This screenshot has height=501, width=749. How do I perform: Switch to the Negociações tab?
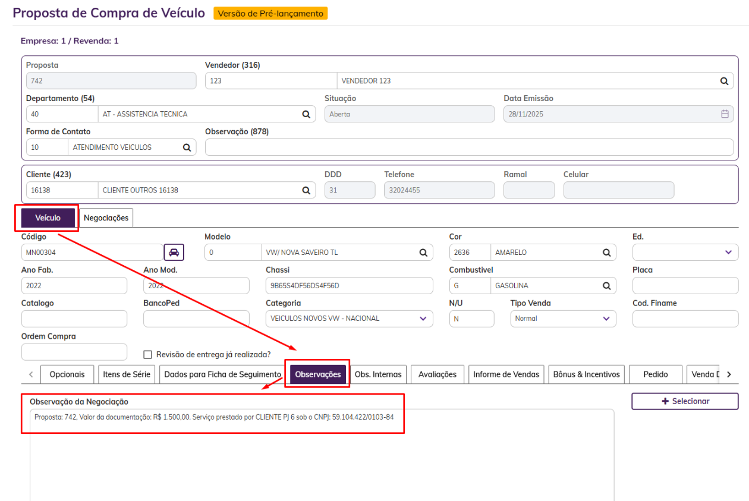point(106,218)
